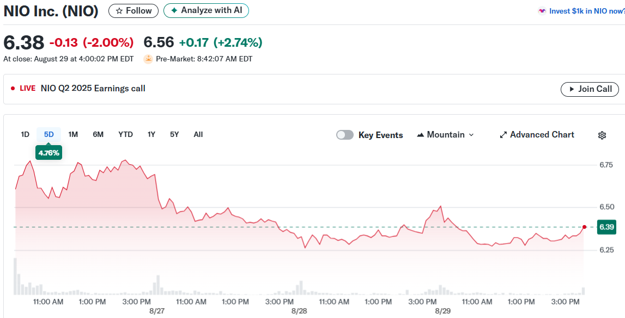The width and height of the screenshot is (625, 318).
Task: Click the NIO Inc. (NIO) heading
Action: pyautogui.click(x=51, y=11)
